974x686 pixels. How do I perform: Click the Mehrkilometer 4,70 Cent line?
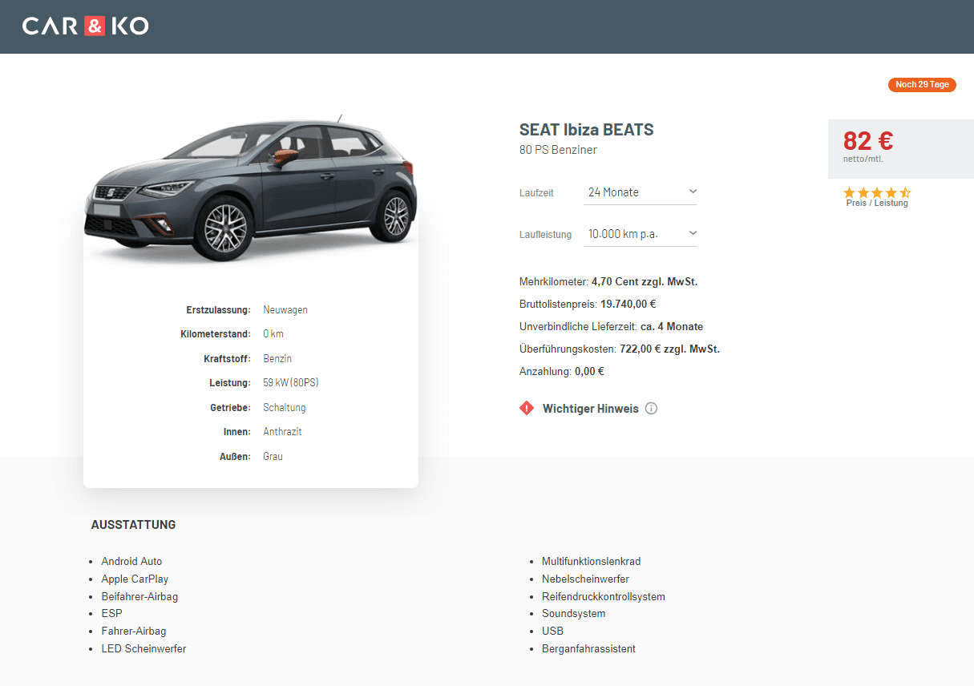(608, 282)
